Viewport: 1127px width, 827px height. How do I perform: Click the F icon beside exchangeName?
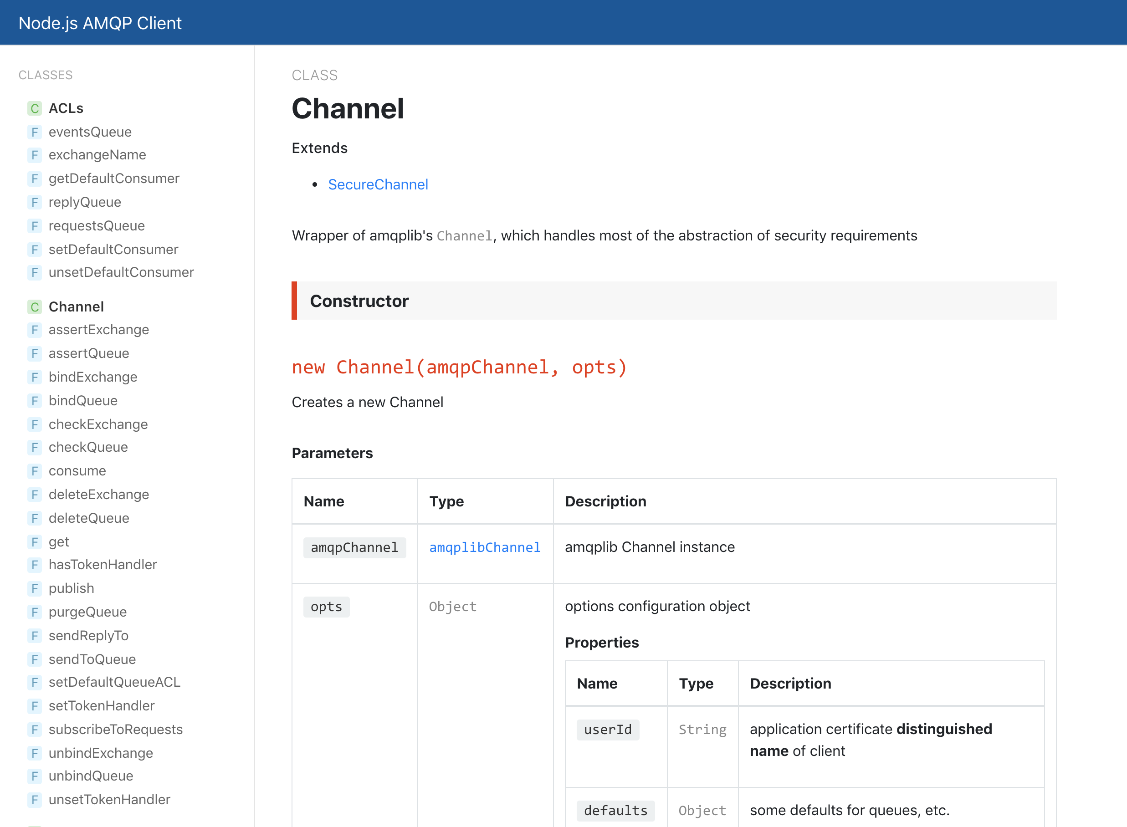pyautogui.click(x=35, y=155)
